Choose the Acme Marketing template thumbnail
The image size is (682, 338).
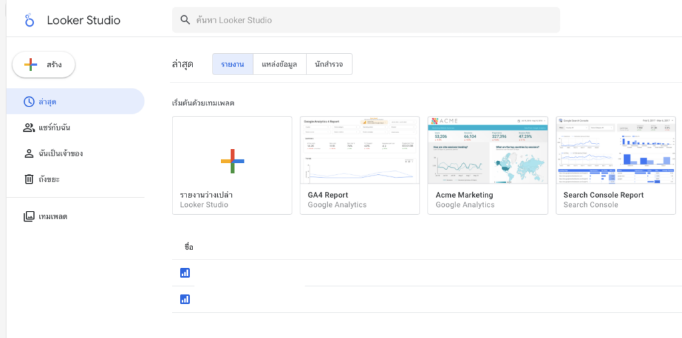pyautogui.click(x=488, y=150)
